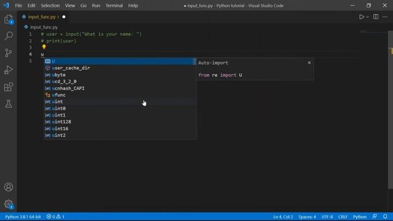The width and height of the screenshot is (393, 221).
Task: Select the input_func.py editor tab
Action: pyautogui.click(x=42, y=17)
